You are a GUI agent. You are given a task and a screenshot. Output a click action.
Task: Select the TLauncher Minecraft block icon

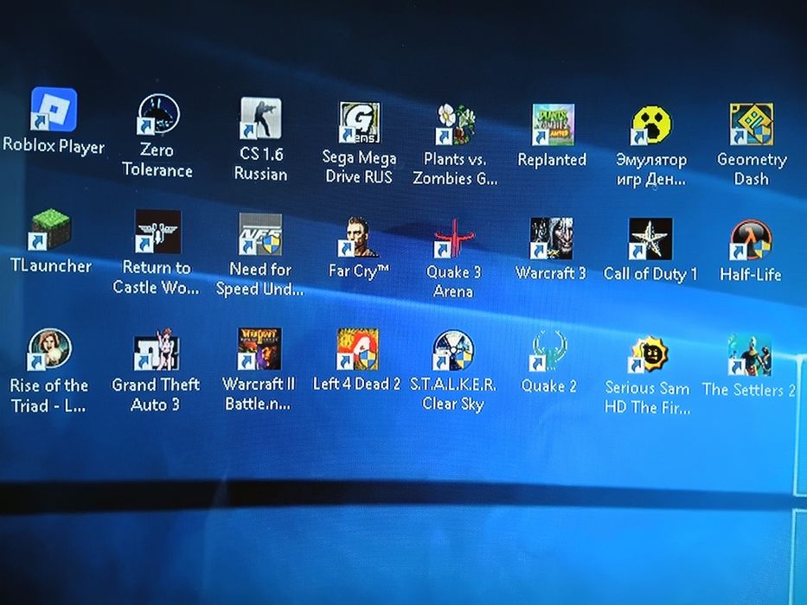(x=50, y=232)
